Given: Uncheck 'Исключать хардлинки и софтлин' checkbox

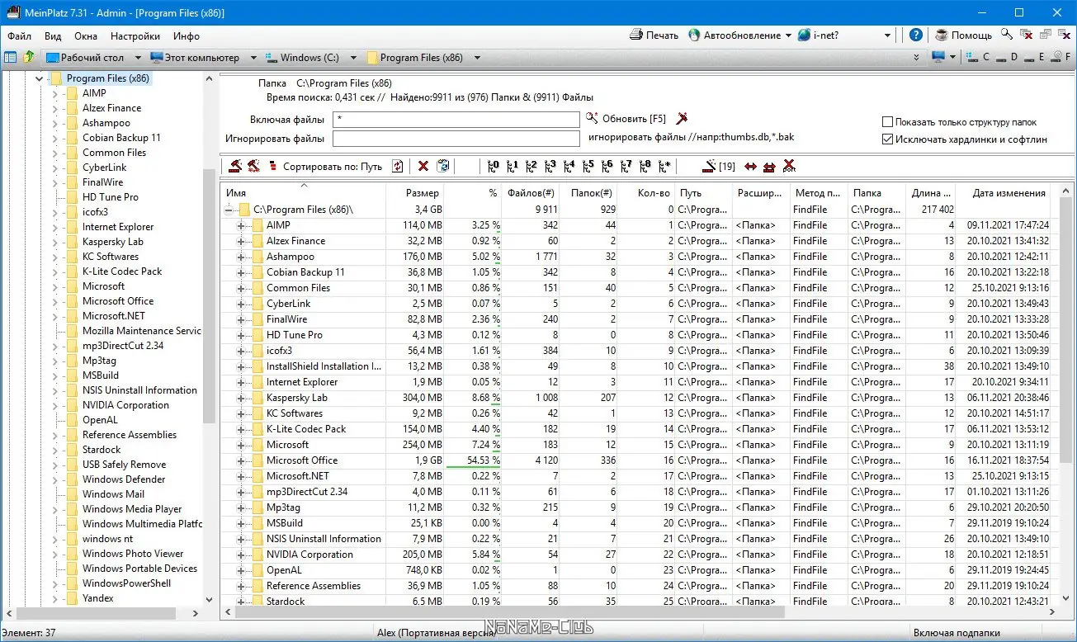Looking at the screenshot, I should coord(888,139).
